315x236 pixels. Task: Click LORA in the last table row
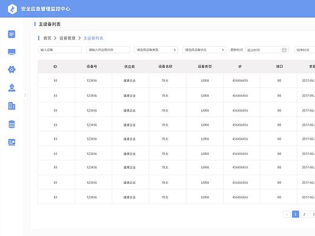tap(205, 197)
